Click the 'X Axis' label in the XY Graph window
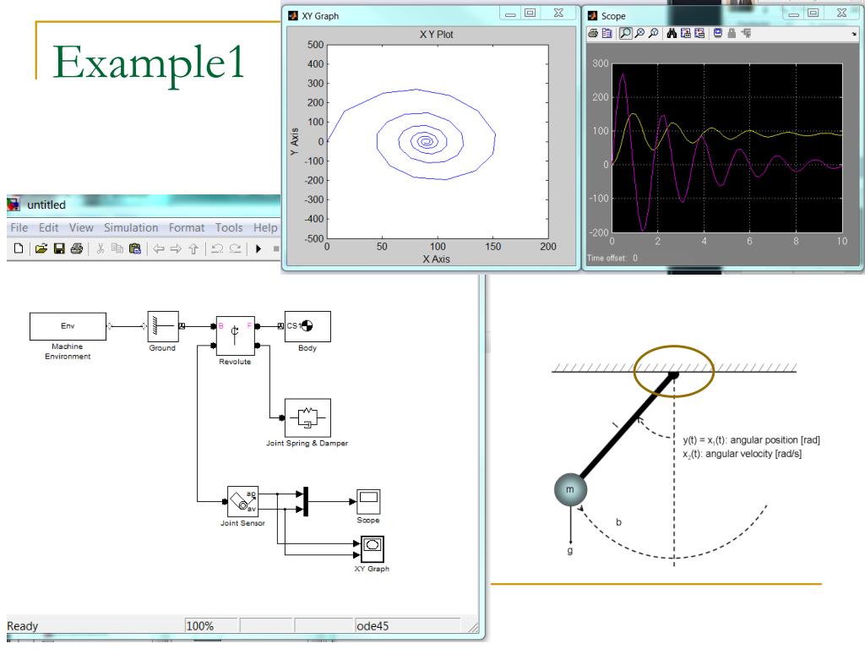This screenshot has width=865, height=649. point(437,259)
